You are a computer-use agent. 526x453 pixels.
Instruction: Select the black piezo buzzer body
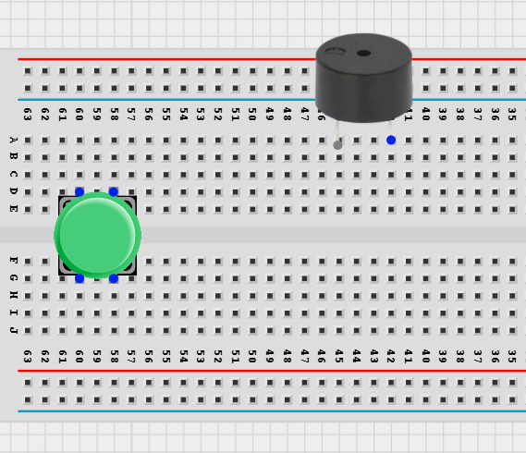pos(364,78)
